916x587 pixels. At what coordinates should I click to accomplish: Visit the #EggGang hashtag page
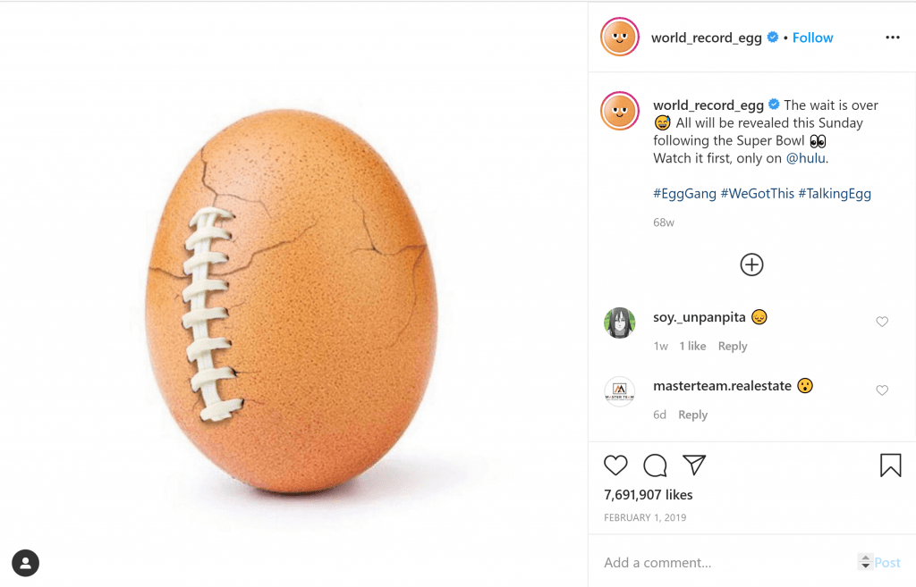[683, 193]
